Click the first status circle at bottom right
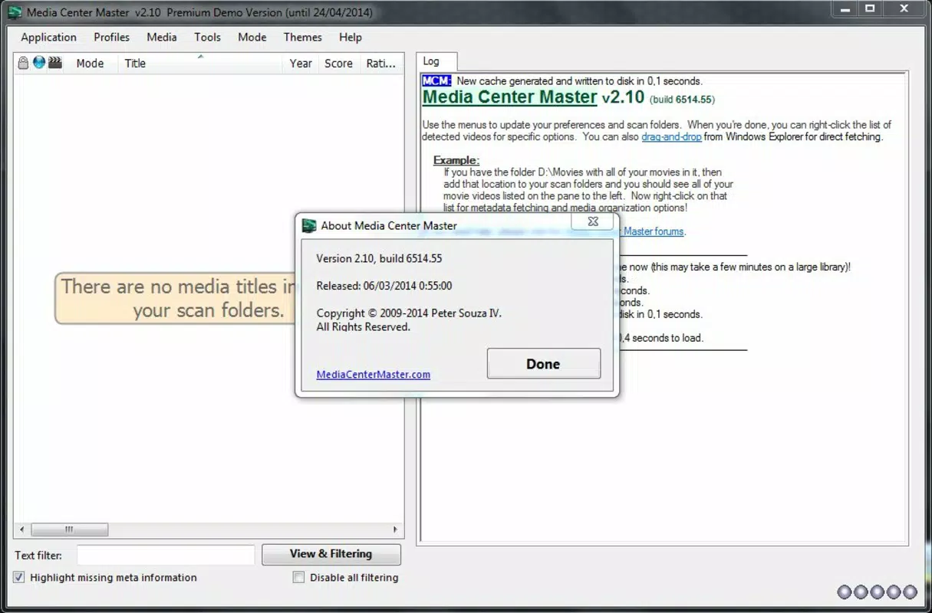The height and width of the screenshot is (613, 932). (x=845, y=592)
